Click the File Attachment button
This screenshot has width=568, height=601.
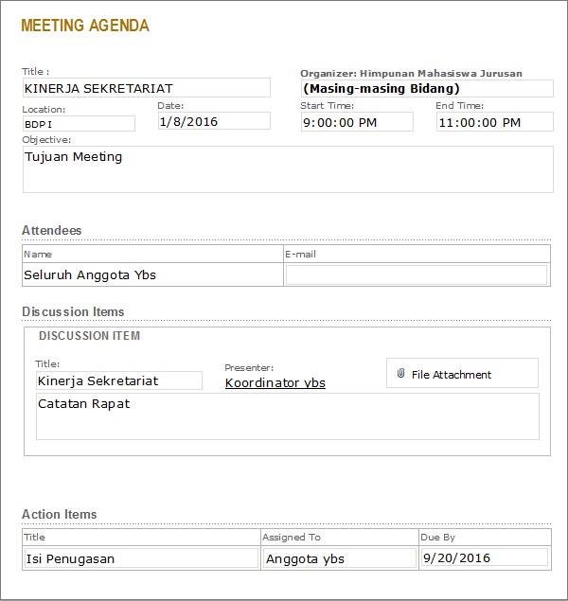(462, 373)
